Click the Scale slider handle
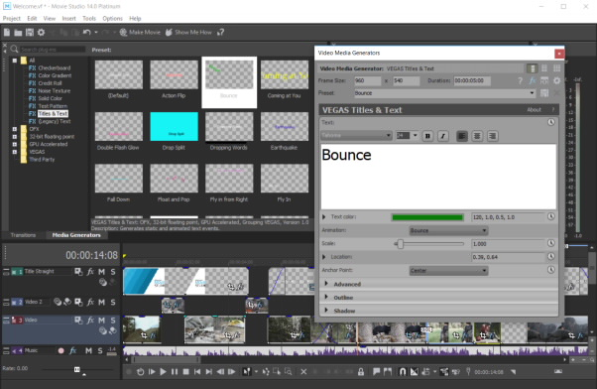597x389 pixels. click(x=401, y=244)
